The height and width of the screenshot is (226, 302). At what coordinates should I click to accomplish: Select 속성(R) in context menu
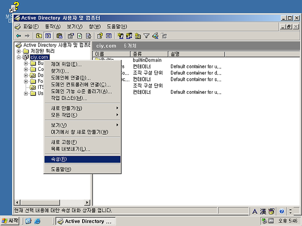pos(83,159)
